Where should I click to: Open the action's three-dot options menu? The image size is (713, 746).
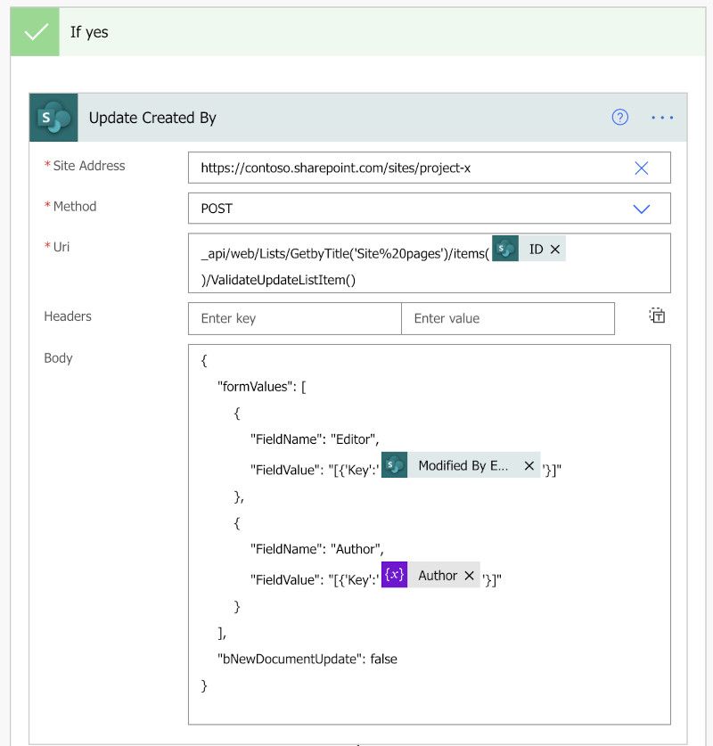point(662,117)
